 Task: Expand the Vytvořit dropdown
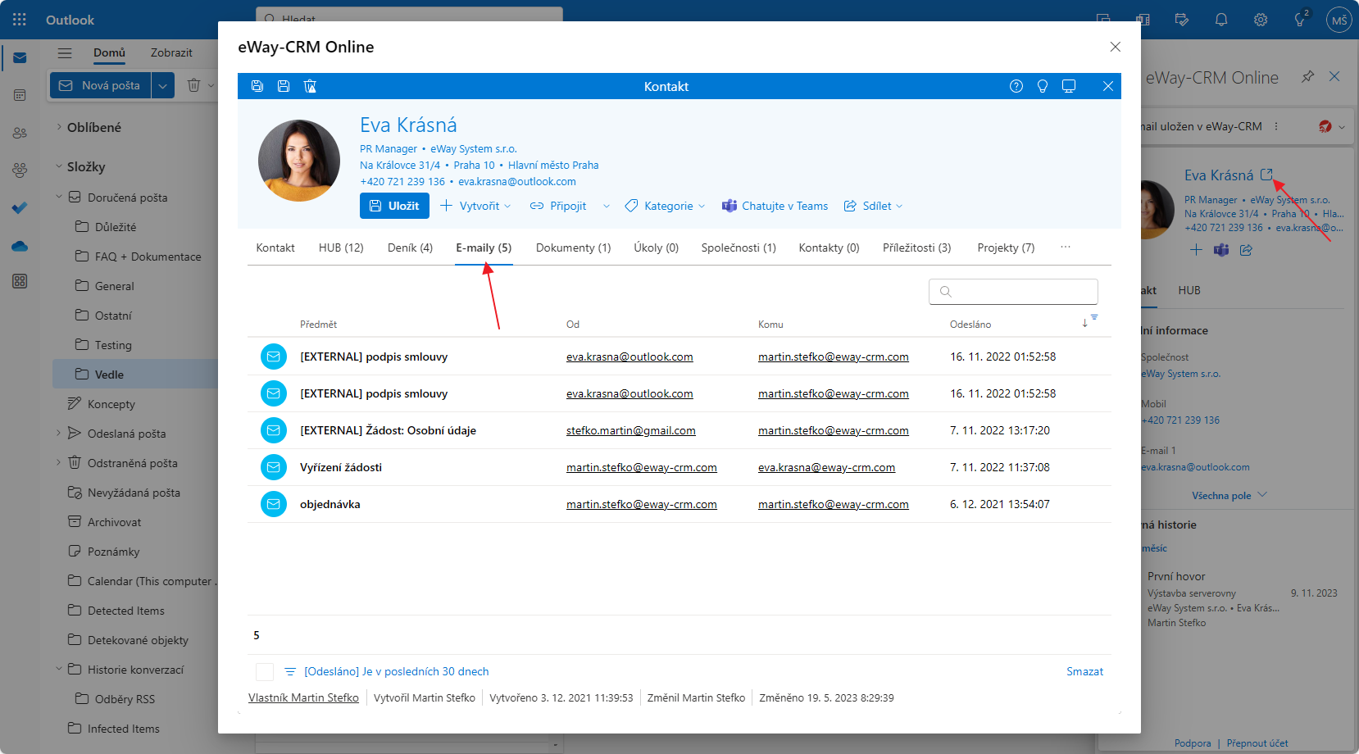(x=508, y=207)
